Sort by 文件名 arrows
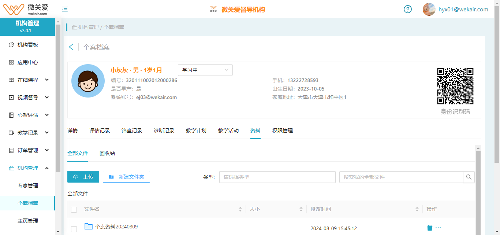The image size is (500, 235). coord(240,209)
